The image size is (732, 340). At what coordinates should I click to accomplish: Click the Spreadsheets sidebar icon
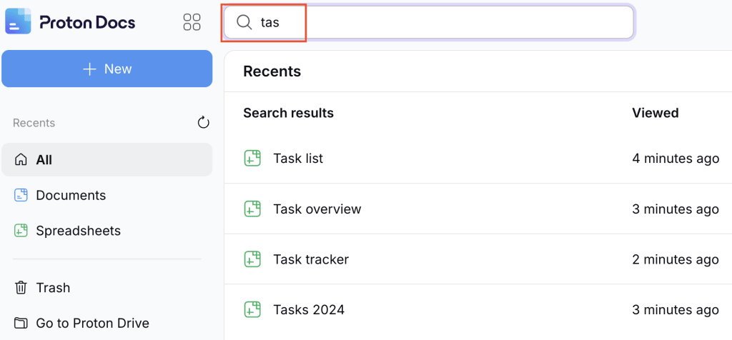click(21, 231)
